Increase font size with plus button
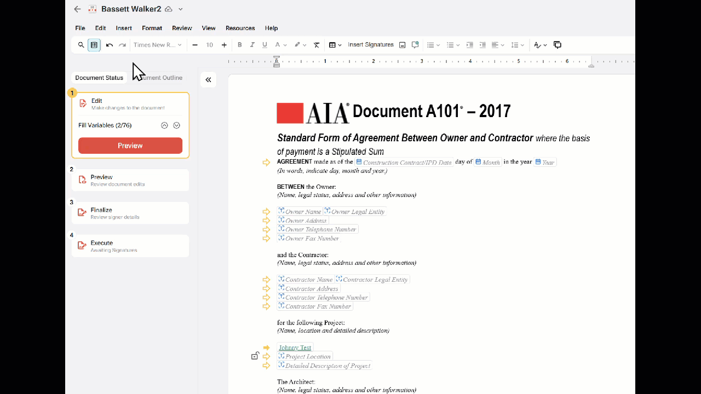The image size is (701, 394). pyautogui.click(x=224, y=45)
